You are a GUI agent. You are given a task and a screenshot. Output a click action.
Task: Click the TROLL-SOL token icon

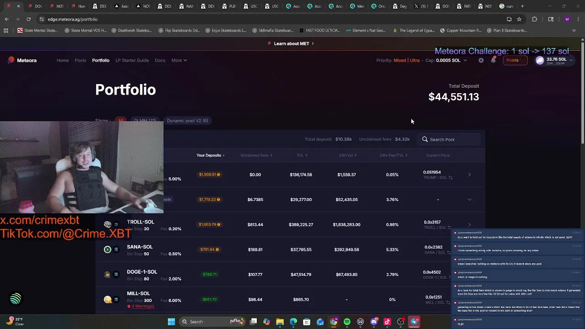(x=107, y=224)
